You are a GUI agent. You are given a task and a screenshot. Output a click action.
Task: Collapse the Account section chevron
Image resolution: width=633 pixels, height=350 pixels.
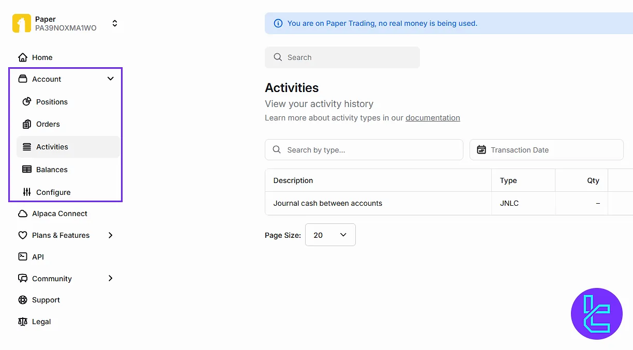(110, 79)
